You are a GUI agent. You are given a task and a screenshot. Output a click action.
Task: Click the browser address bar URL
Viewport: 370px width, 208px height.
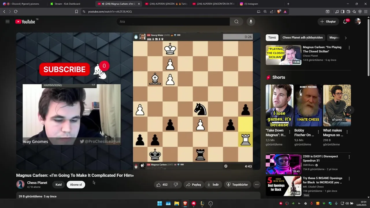pyautogui.click(x=110, y=12)
